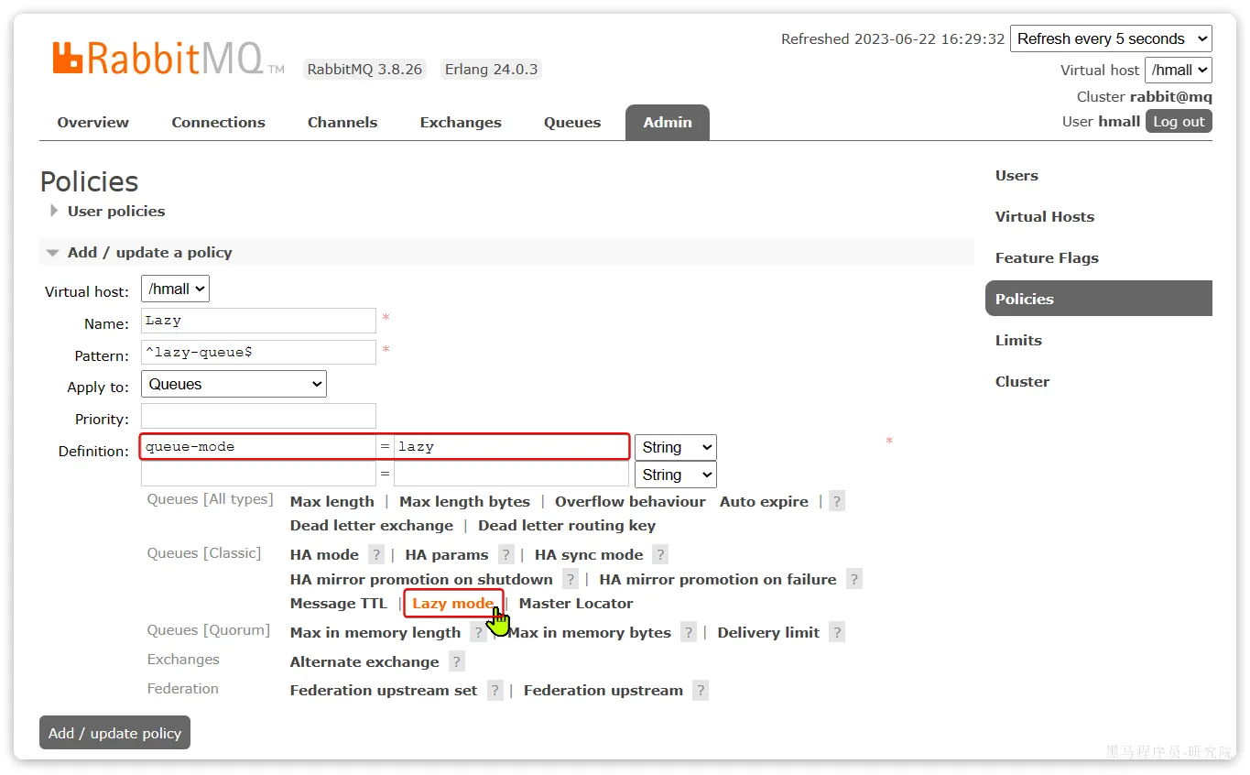
Task: Go to the Overview tab
Action: coord(92,122)
